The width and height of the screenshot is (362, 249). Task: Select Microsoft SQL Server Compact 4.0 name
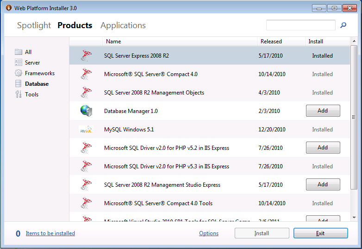click(x=151, y=74)
